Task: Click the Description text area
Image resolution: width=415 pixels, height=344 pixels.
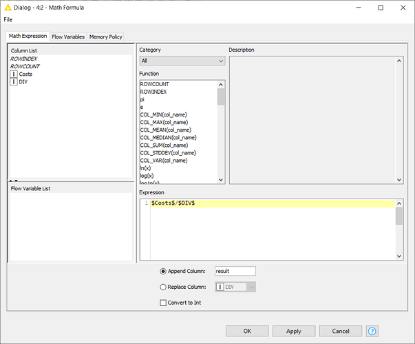Action: click(312, 120)
